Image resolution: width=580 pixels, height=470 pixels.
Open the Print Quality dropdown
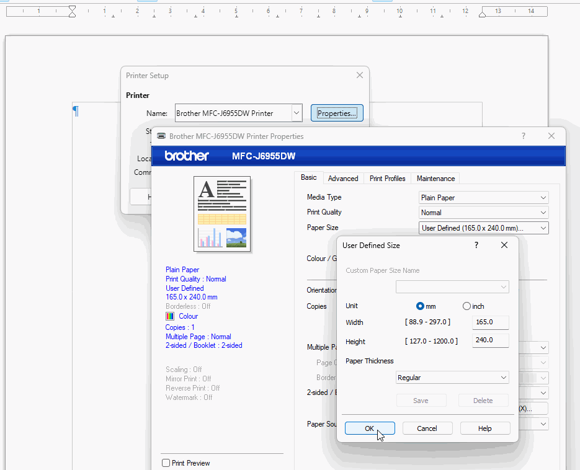coord(484,213)
